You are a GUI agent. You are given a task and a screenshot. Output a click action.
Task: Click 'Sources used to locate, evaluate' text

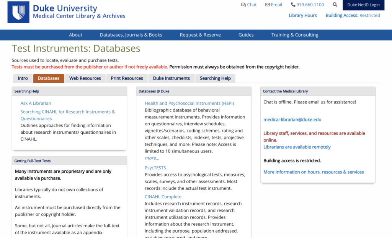click(65, 60)
